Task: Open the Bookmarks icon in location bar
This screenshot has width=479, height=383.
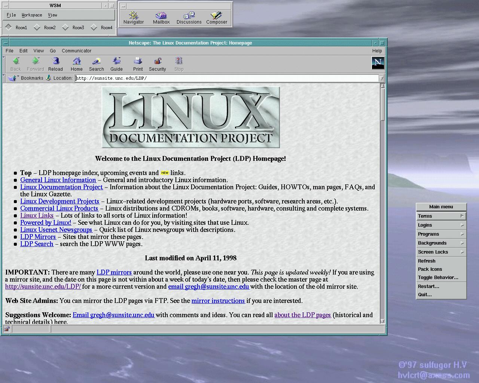Action: click(13, 78)
